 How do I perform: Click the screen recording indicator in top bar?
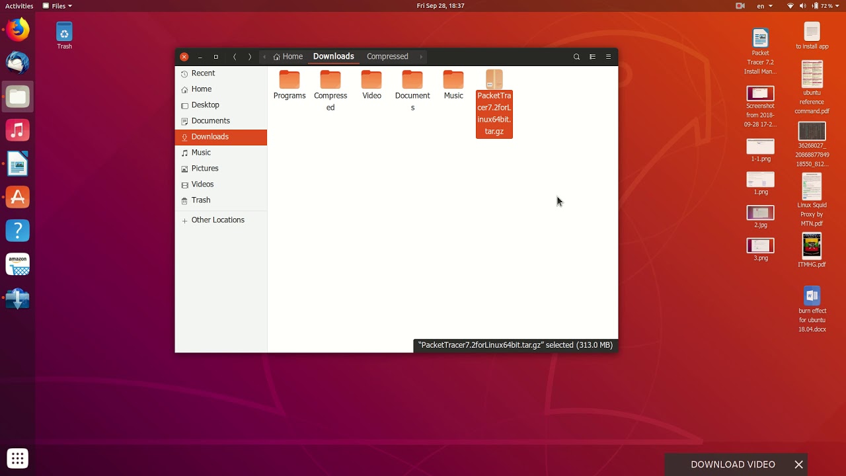click(740, 6)
